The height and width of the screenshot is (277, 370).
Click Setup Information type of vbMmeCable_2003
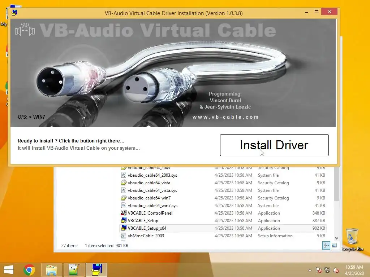(x=275, y=236)
